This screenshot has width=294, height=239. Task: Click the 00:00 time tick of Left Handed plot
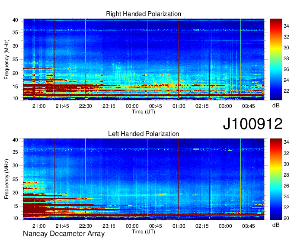(x=132, y=226)
